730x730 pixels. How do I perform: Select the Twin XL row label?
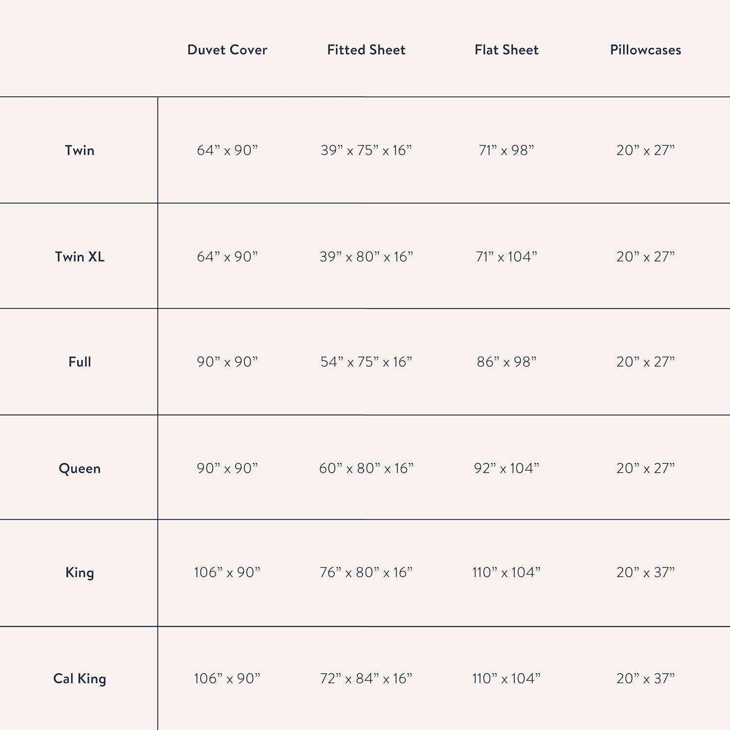tap(80, 256)
